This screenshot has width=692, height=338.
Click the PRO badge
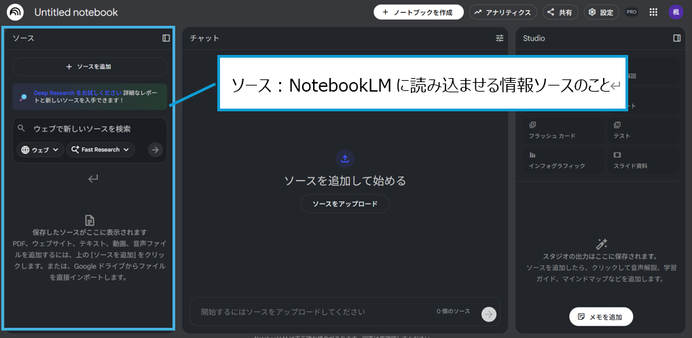[632, 12]
